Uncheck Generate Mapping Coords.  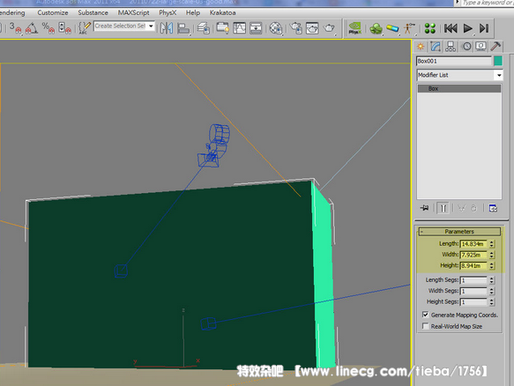(426, 315)
